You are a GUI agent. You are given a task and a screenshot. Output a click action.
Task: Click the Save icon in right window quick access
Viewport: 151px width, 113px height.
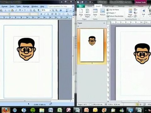82,2
